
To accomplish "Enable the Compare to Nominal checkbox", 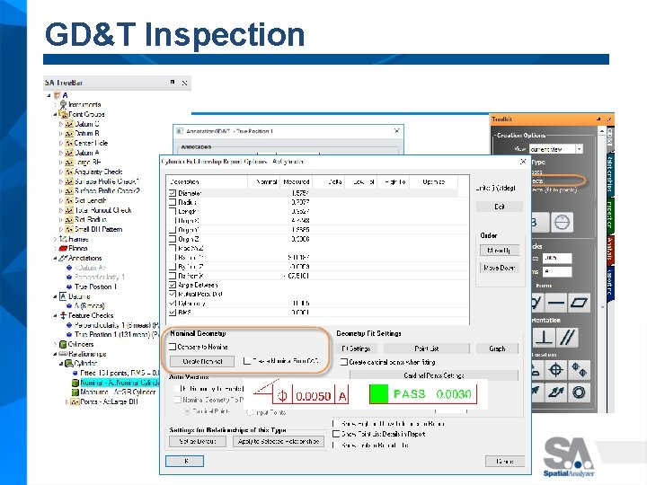I will (173, 347).
